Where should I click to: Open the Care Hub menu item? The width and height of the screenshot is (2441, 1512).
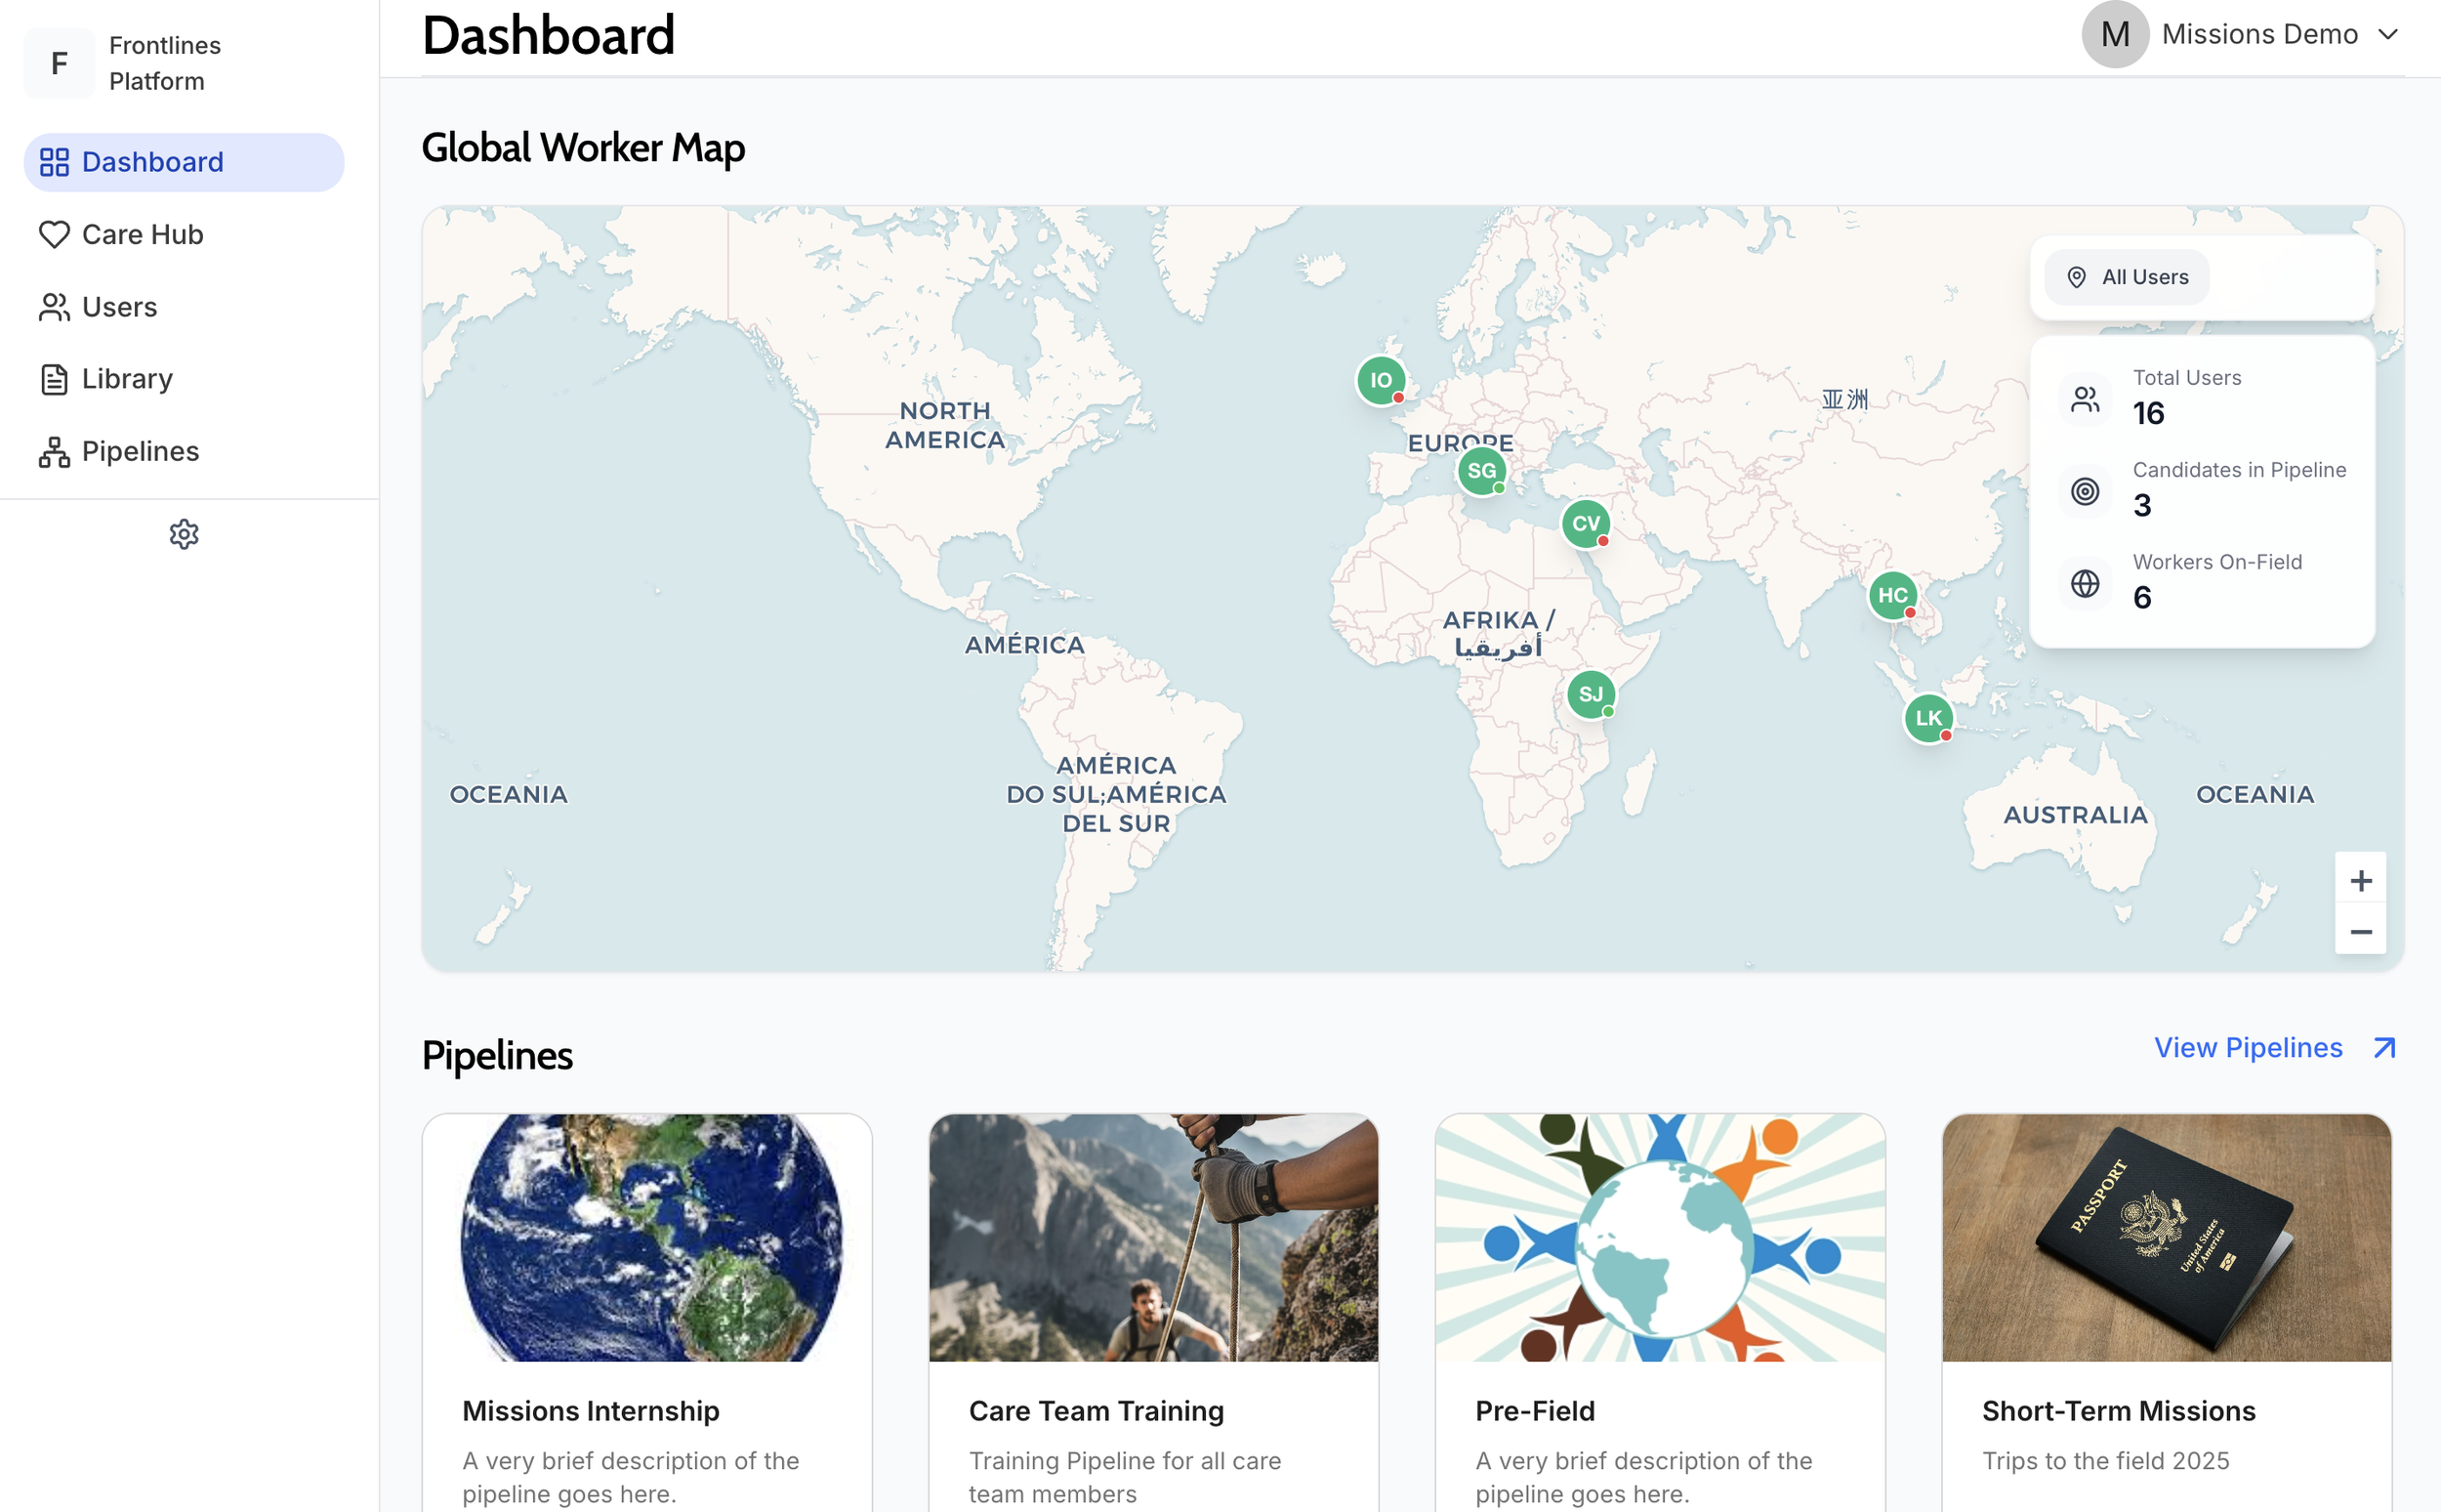(x=142, y=234)
